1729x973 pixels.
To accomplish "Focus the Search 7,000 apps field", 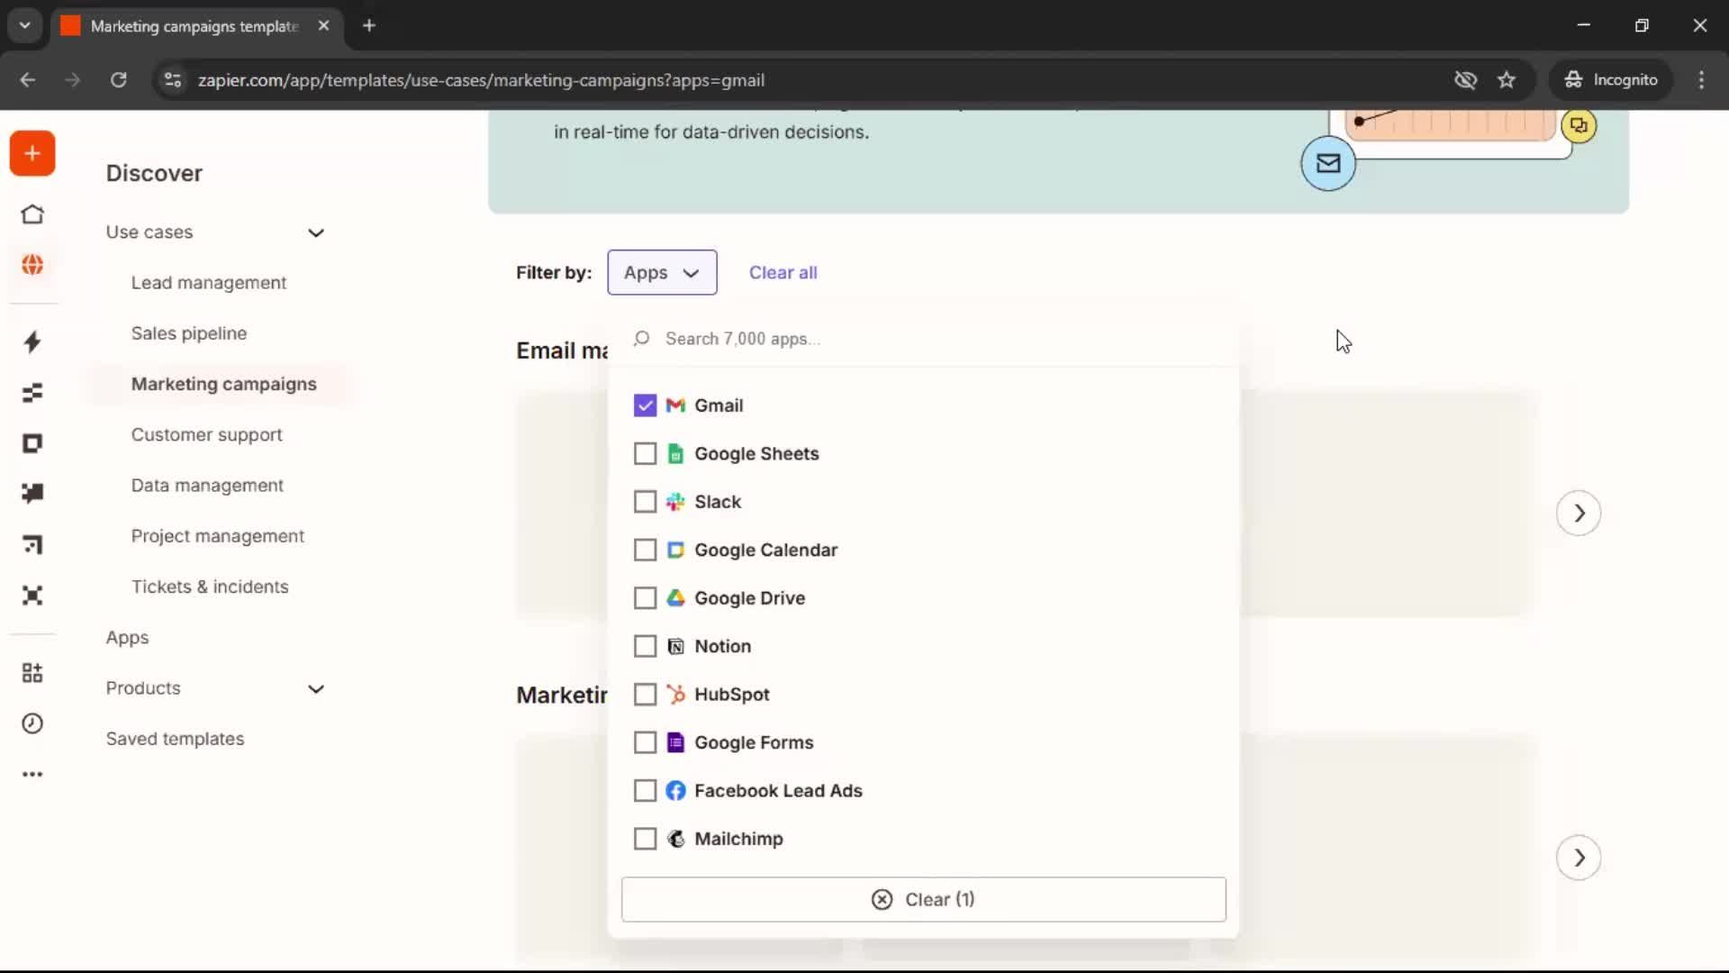I will tap(923, 339).
